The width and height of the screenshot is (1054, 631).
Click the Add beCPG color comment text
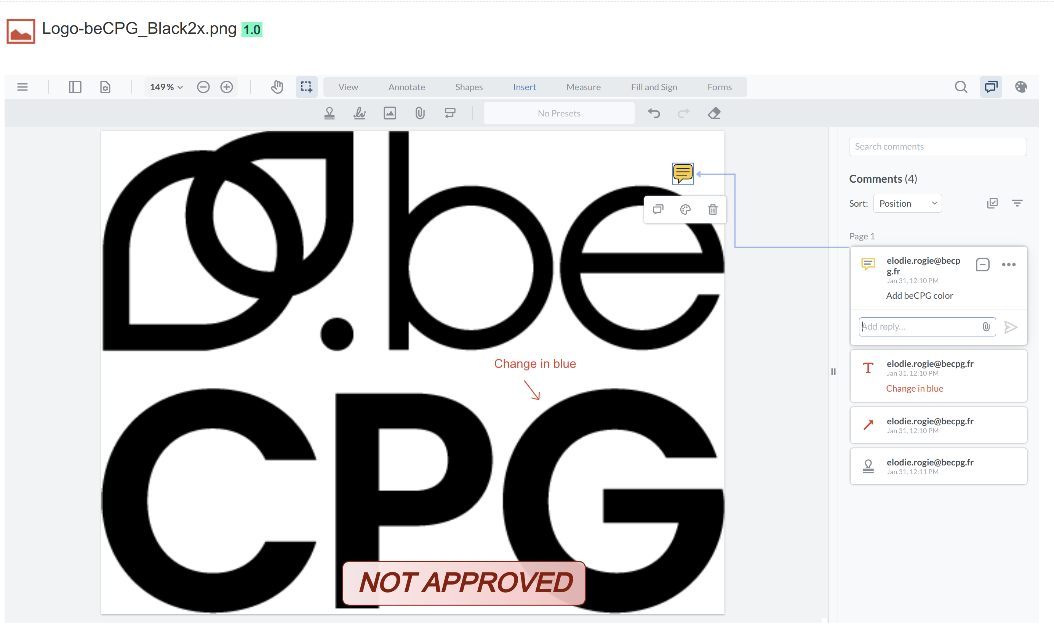pyautogui.click(x=919, y=295)
